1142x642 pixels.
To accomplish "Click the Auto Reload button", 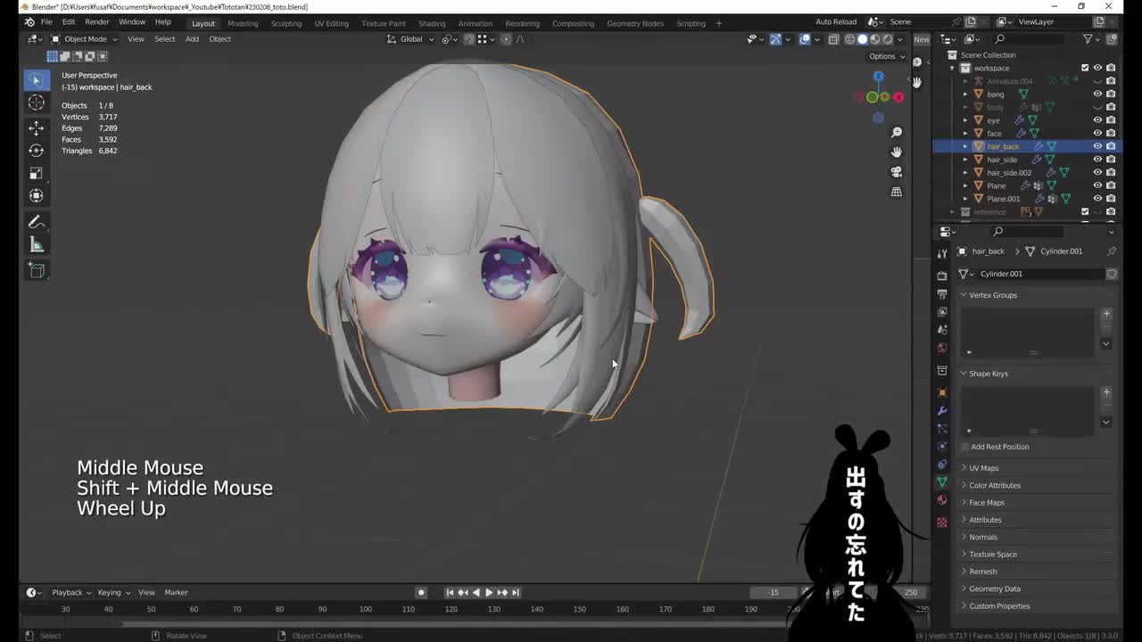I will [x=836, y=22].
